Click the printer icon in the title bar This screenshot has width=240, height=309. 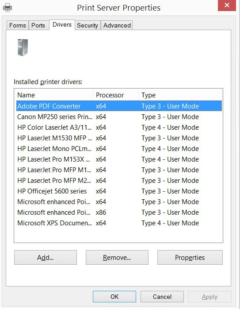[8, 8]
